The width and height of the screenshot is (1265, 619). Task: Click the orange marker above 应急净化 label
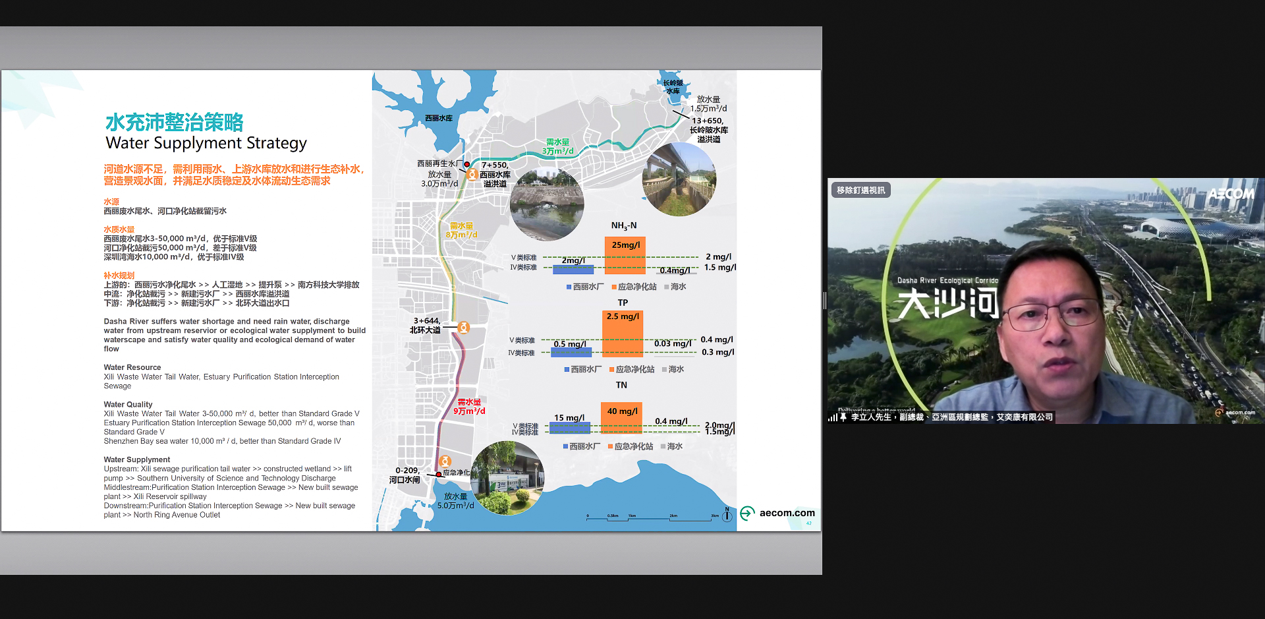pos(445,461)
